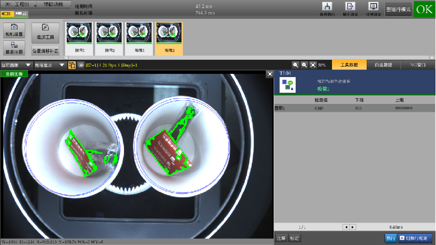Select the T102 tool thumbnail

[x=109, y=39]
